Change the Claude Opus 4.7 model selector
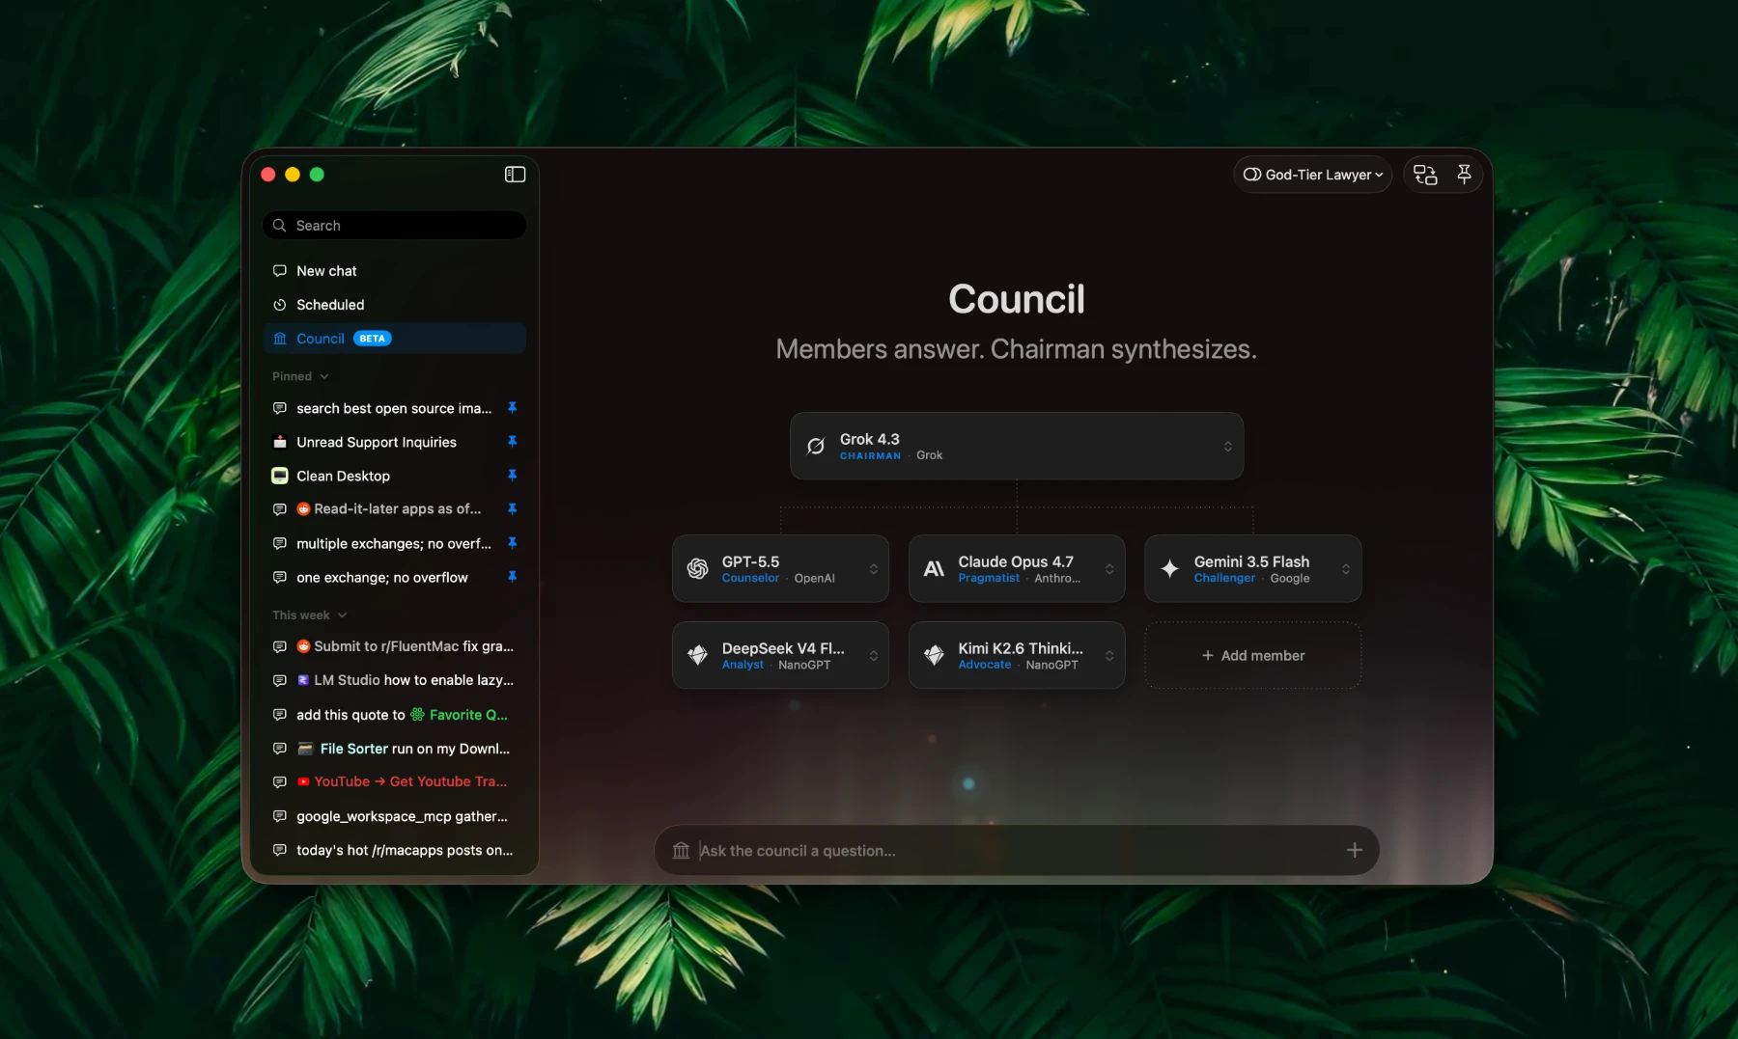1738x1039 pixels. point(1017,569)
